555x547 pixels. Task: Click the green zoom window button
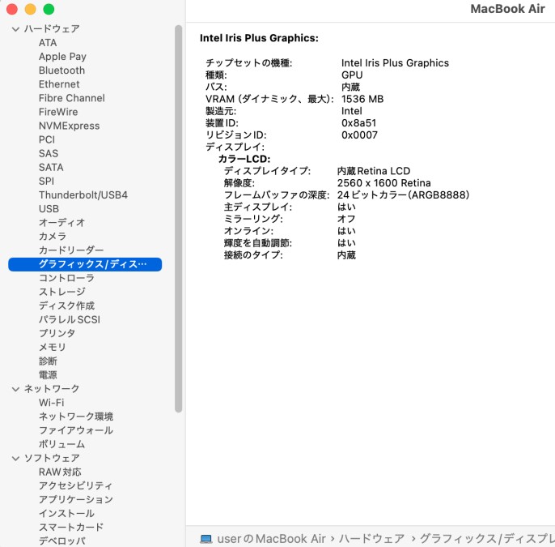(49, 9)
